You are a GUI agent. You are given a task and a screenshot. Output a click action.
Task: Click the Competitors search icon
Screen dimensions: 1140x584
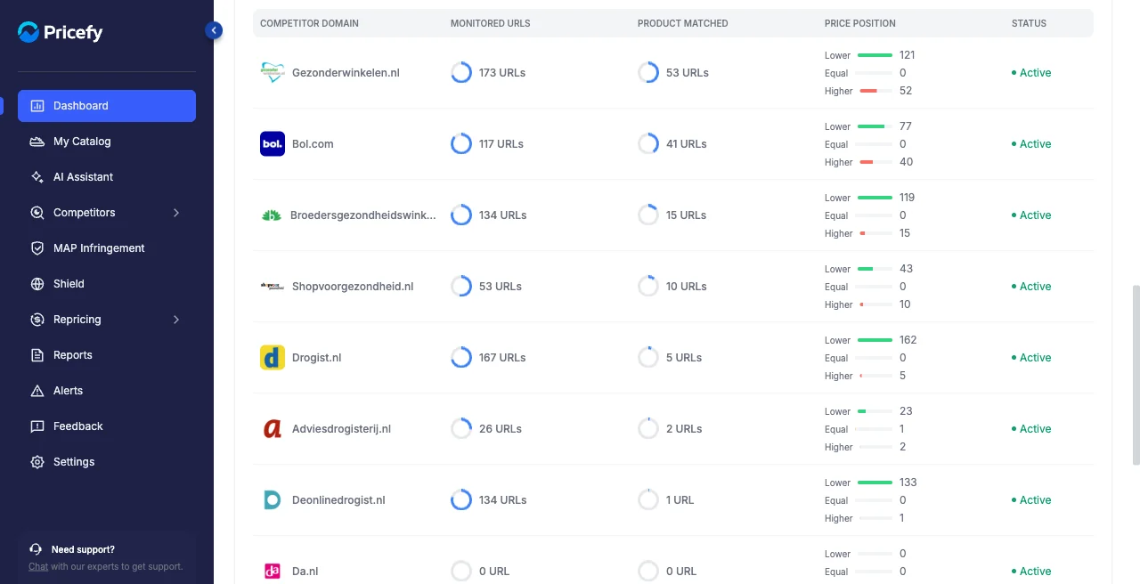click(37, 213)
